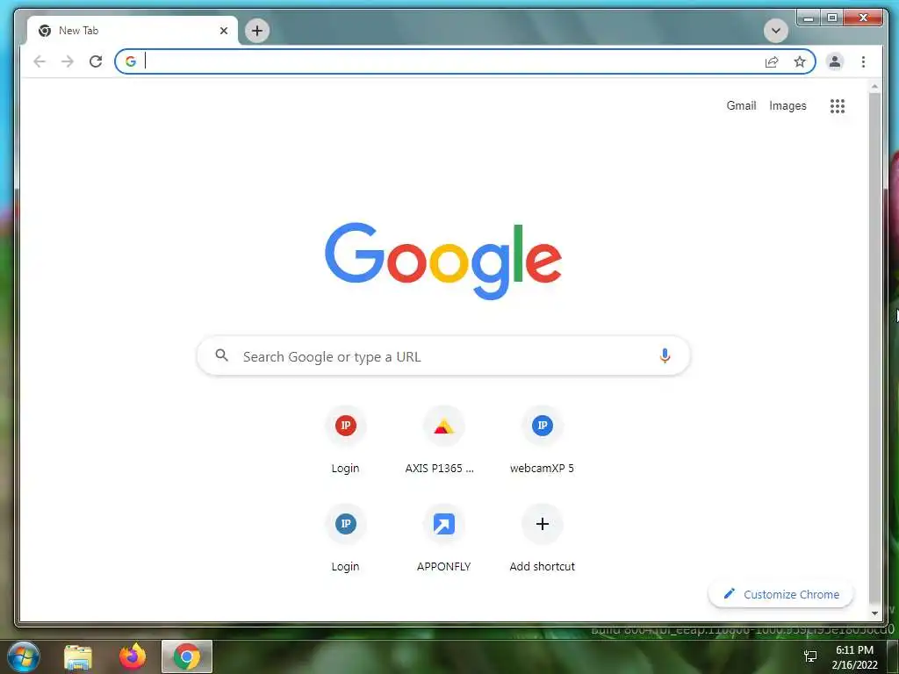Click the Show desktop strip

893,656
